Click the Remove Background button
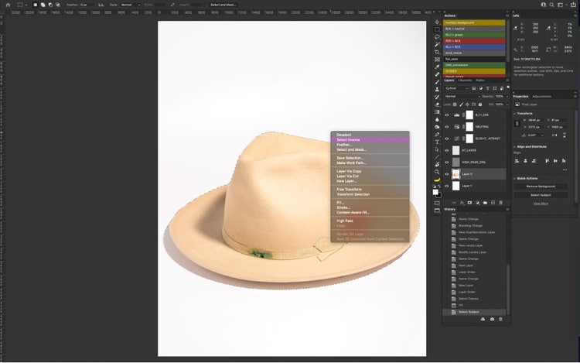 click(541, 187)
